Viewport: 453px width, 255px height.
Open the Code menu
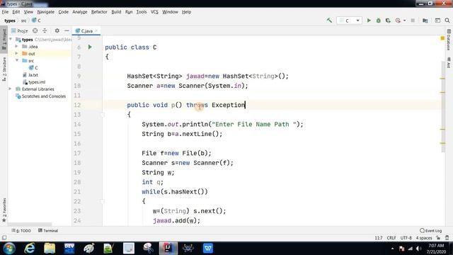pyautogui.click(x=63, y=12)
